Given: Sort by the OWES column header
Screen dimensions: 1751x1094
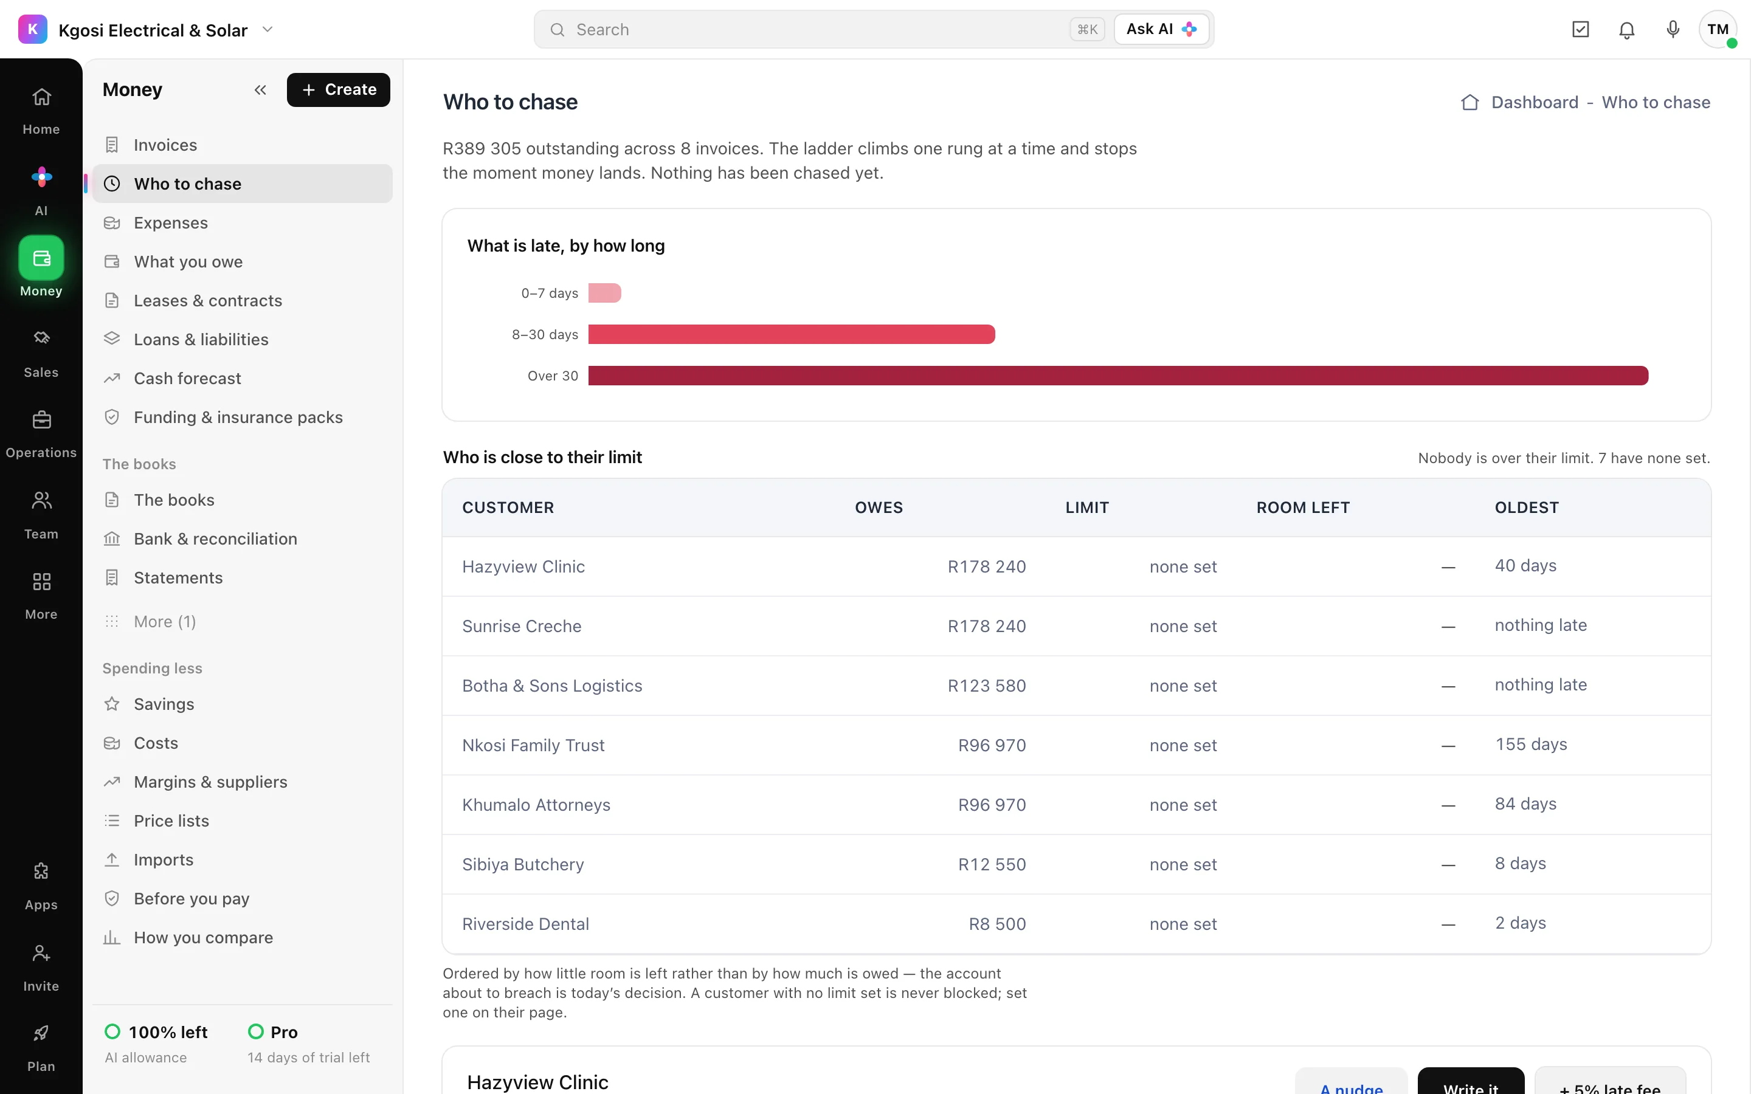Looking at the screenshot, I should pos(879,508).
